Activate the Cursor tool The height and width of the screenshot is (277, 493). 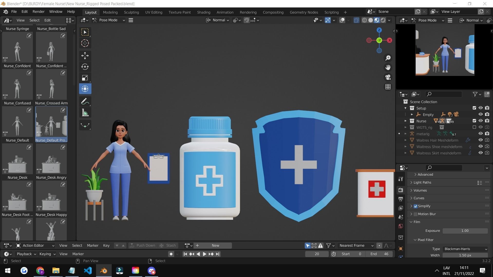tap(85, 43)
